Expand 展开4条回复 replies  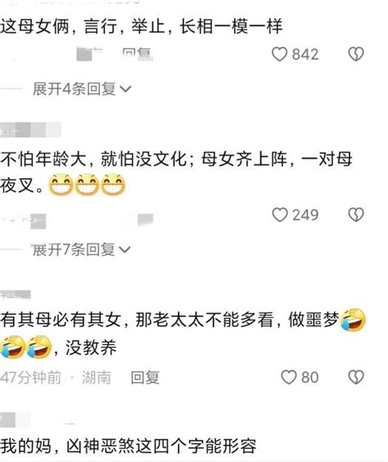click(82, 88)
